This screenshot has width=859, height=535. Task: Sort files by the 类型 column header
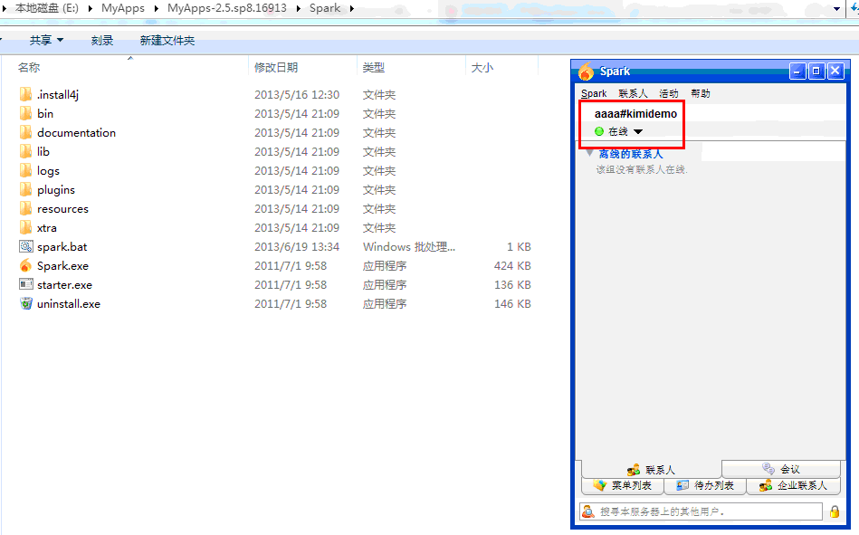pyautogui.click(x=411, y=67)
